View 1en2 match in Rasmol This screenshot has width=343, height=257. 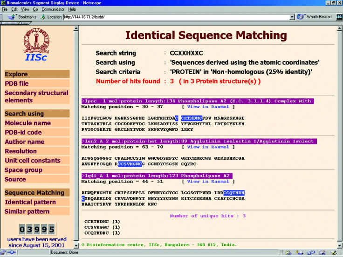click(208, 147)
